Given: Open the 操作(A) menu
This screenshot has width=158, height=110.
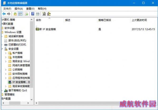Looking at the screenshot, I should (x=19, y=9).
